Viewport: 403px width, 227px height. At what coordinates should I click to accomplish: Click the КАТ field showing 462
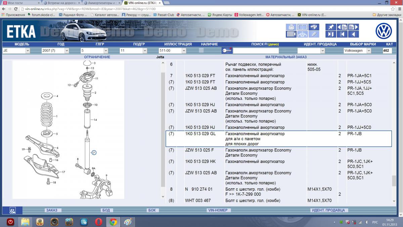click(x=388, y=51)
